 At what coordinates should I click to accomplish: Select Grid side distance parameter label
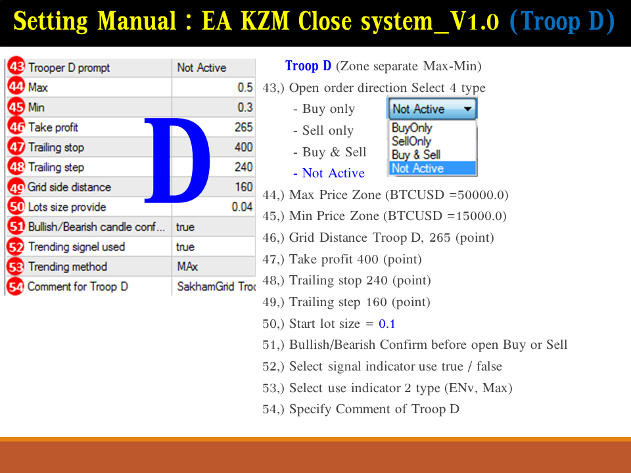(69, 187)
